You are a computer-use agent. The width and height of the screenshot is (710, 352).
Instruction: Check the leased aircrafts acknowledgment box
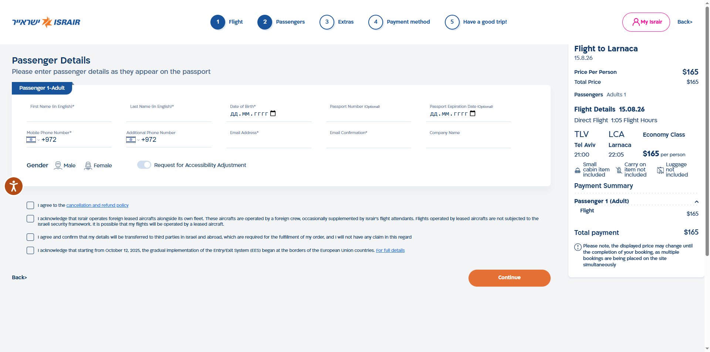[x=30, y=219]
